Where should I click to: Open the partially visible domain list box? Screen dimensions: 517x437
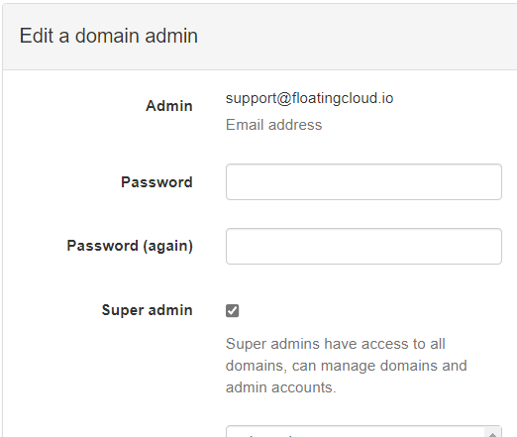click(356, 432)
